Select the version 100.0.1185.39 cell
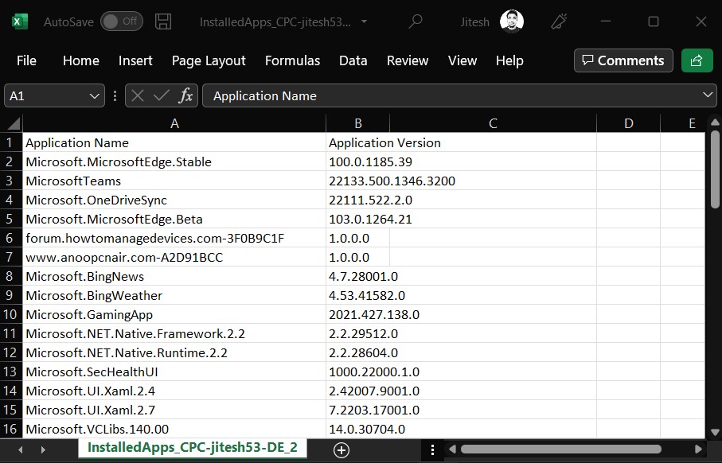The image size is (722, 463). 357,162
